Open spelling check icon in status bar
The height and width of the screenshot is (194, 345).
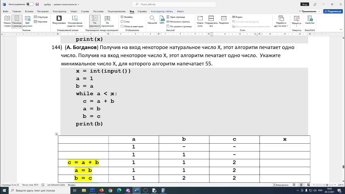coord(43,185)
